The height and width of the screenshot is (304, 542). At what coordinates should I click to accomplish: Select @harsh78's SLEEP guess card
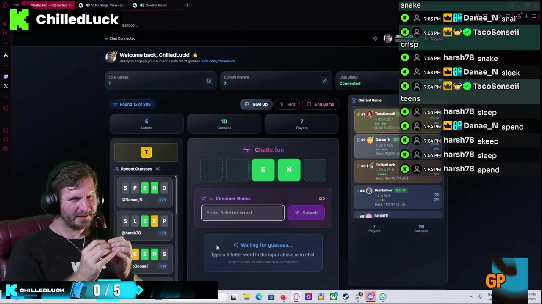click(x=145, y=226)
